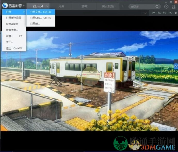Image resolution: width=178 pixels, height=152 pixels.
Task: Select 打开 in the main menu
Action: point(14,12)
